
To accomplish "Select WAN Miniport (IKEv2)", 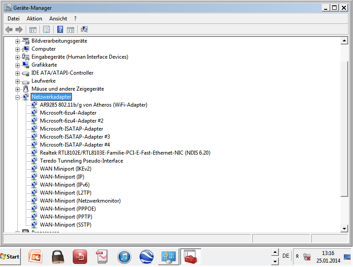I will 66,169.
